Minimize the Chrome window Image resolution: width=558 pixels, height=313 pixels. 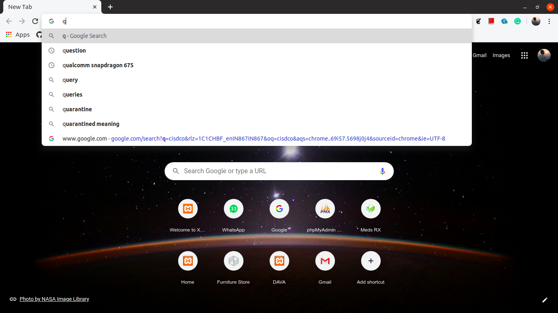point(525,7)
